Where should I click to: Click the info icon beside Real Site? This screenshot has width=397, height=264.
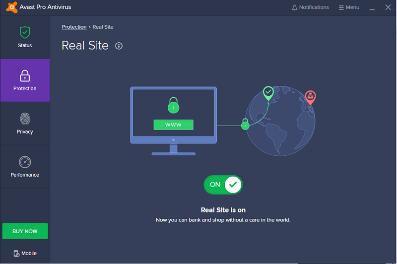click(x=119, y=46)
